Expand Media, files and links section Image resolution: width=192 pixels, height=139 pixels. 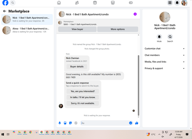165,62
